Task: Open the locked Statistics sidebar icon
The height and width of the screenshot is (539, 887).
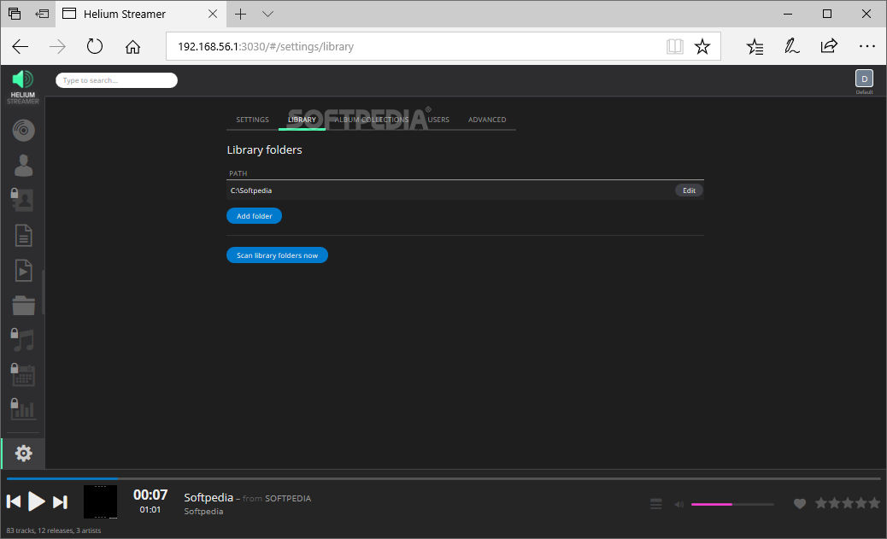Action: point(22,409)
